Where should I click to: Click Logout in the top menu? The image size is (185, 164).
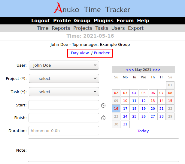(41, 20)
